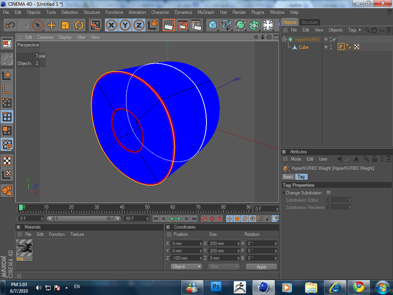Open the Plugins menu
This screenshot has width=393, height=295.
pyautogui.click(x=258, y=12)
